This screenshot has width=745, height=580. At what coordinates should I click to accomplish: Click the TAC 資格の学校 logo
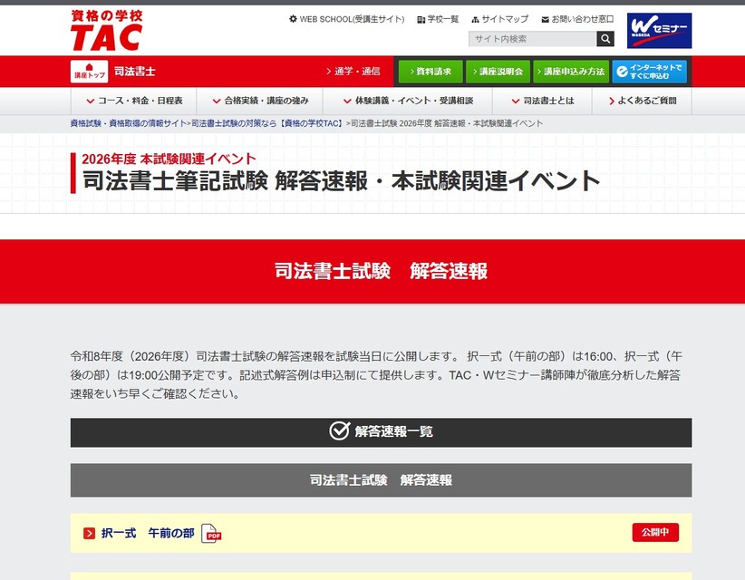tap(106, 31)
